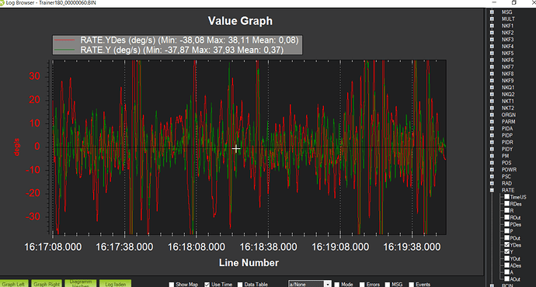Tick the Errors checkbox
This screenshot has width=536, height=287.
(362, 284)
